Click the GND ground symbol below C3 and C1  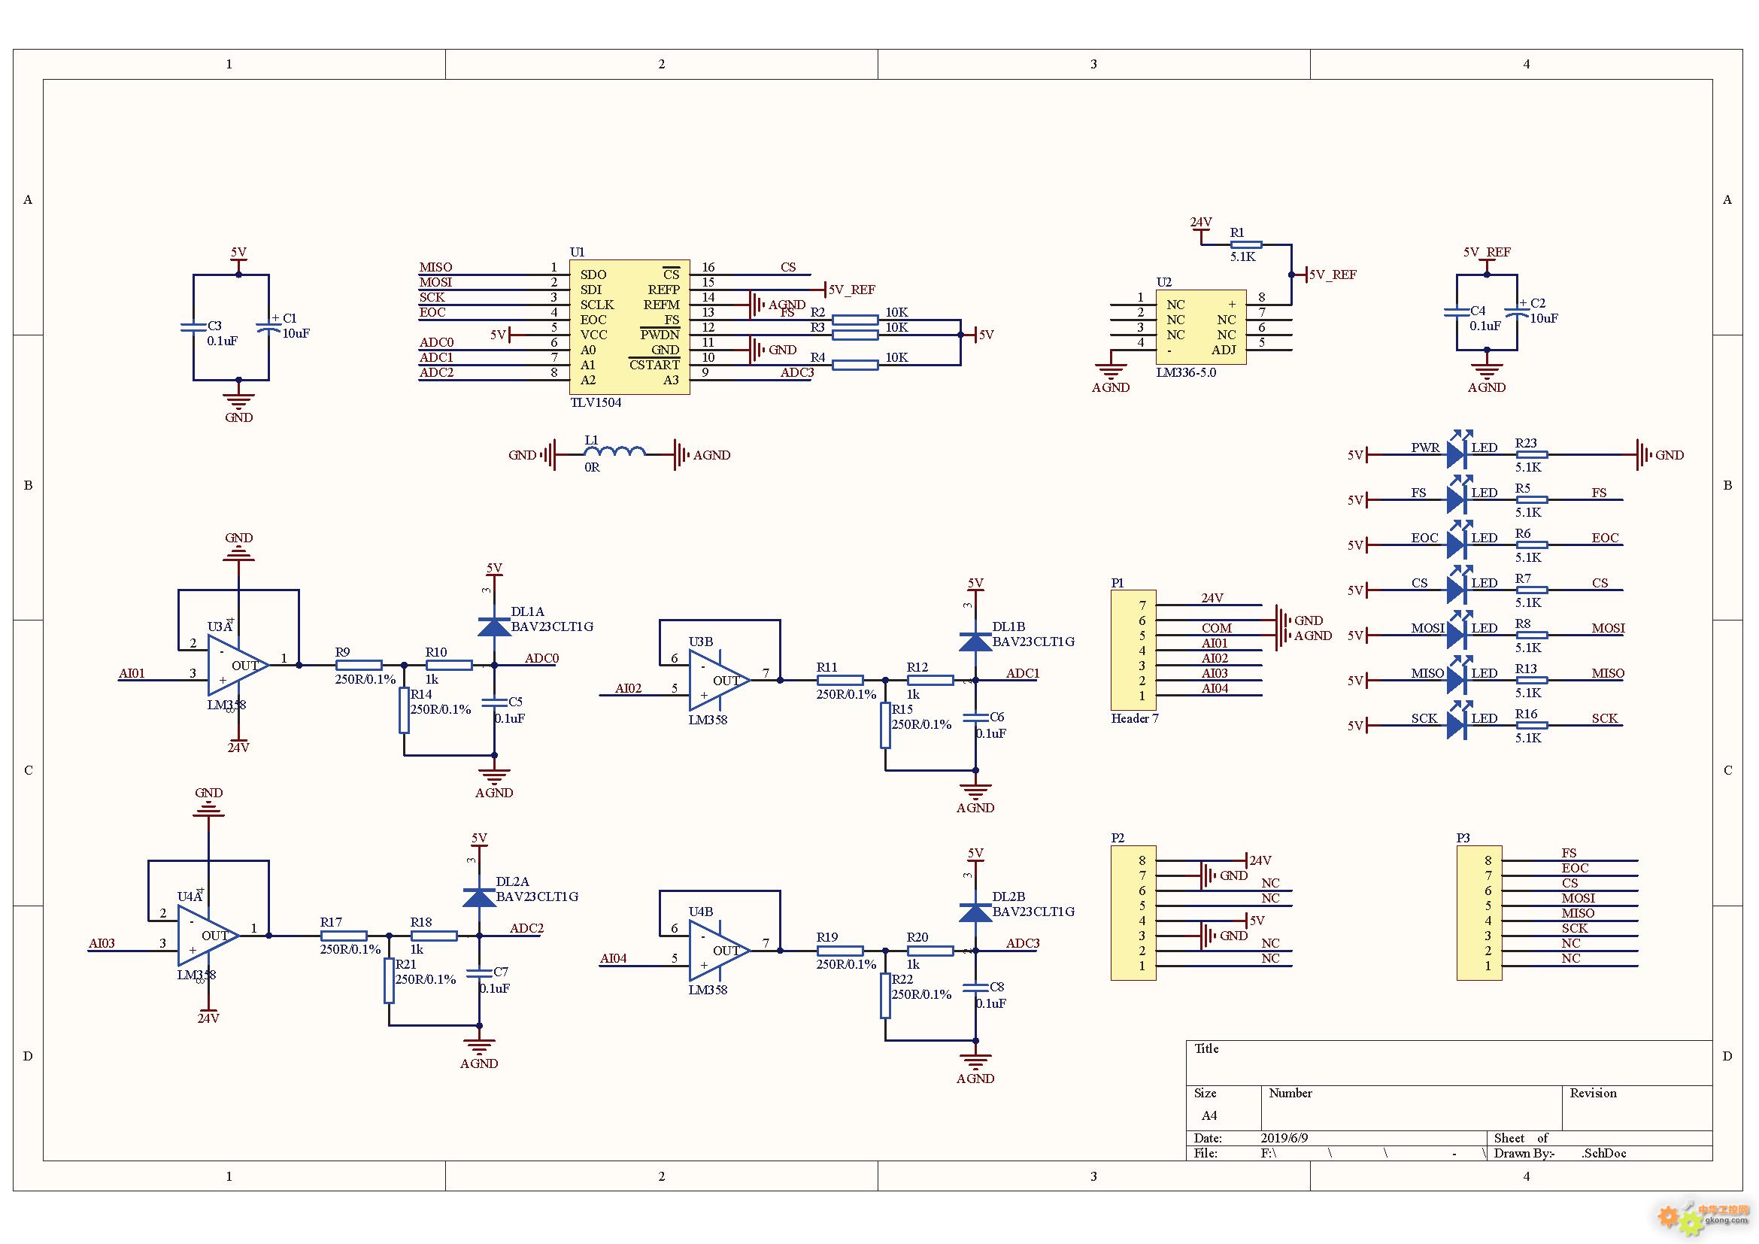coord(238,402)
